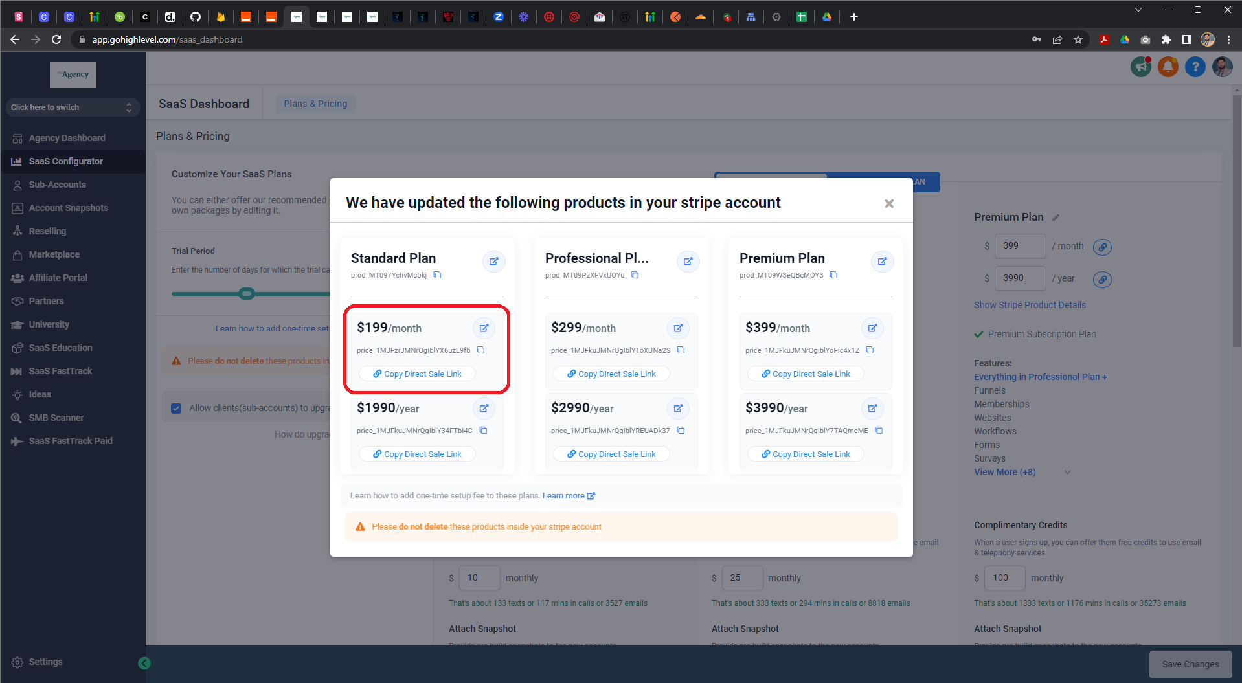Copy Standard Plan product ID prod_MT097YchvMcbkj
The width and height of the screenshot is (1242, 683).
tap(437, 275)
